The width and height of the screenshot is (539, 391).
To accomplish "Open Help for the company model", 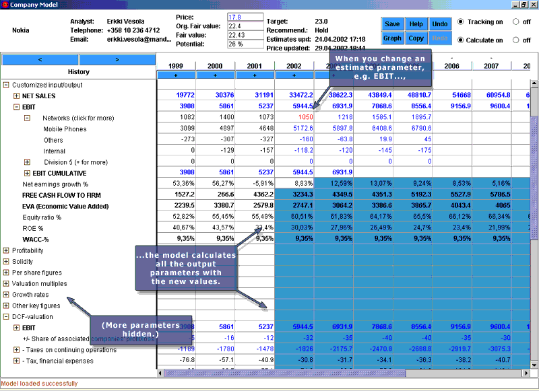I will 416,24.
